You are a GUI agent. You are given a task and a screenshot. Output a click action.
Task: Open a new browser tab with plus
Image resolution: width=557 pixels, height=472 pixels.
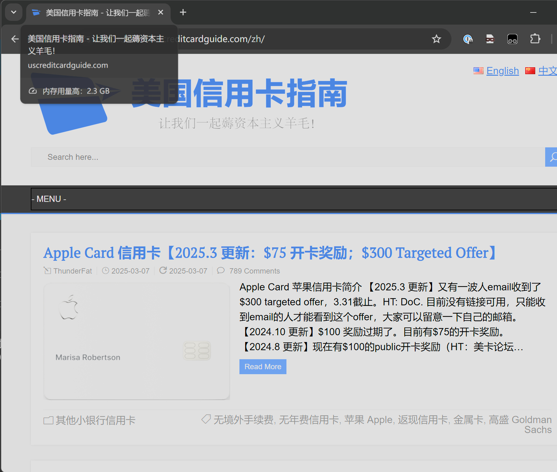[183, 12]
